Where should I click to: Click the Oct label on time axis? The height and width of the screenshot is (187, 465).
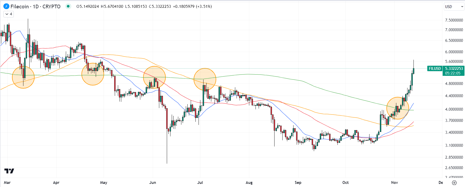click(346, 183)
